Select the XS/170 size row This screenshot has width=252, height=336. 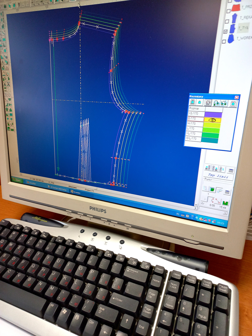coord(196,114)
